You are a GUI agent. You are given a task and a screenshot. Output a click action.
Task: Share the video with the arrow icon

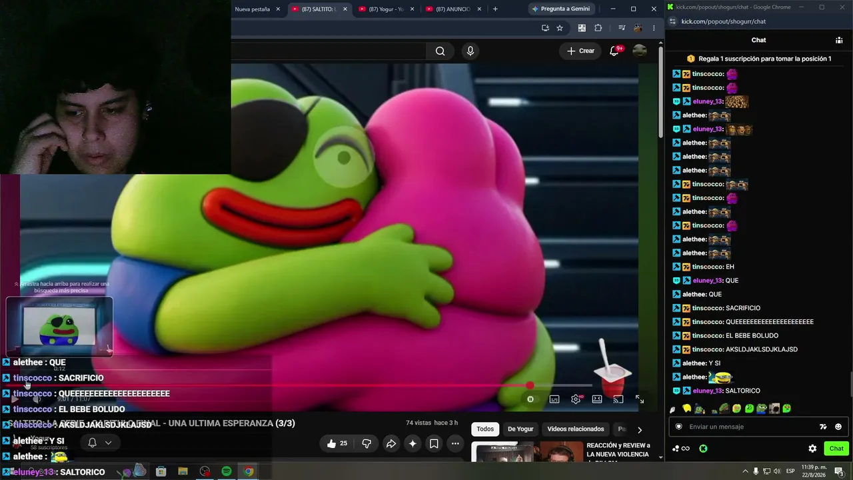391,443
